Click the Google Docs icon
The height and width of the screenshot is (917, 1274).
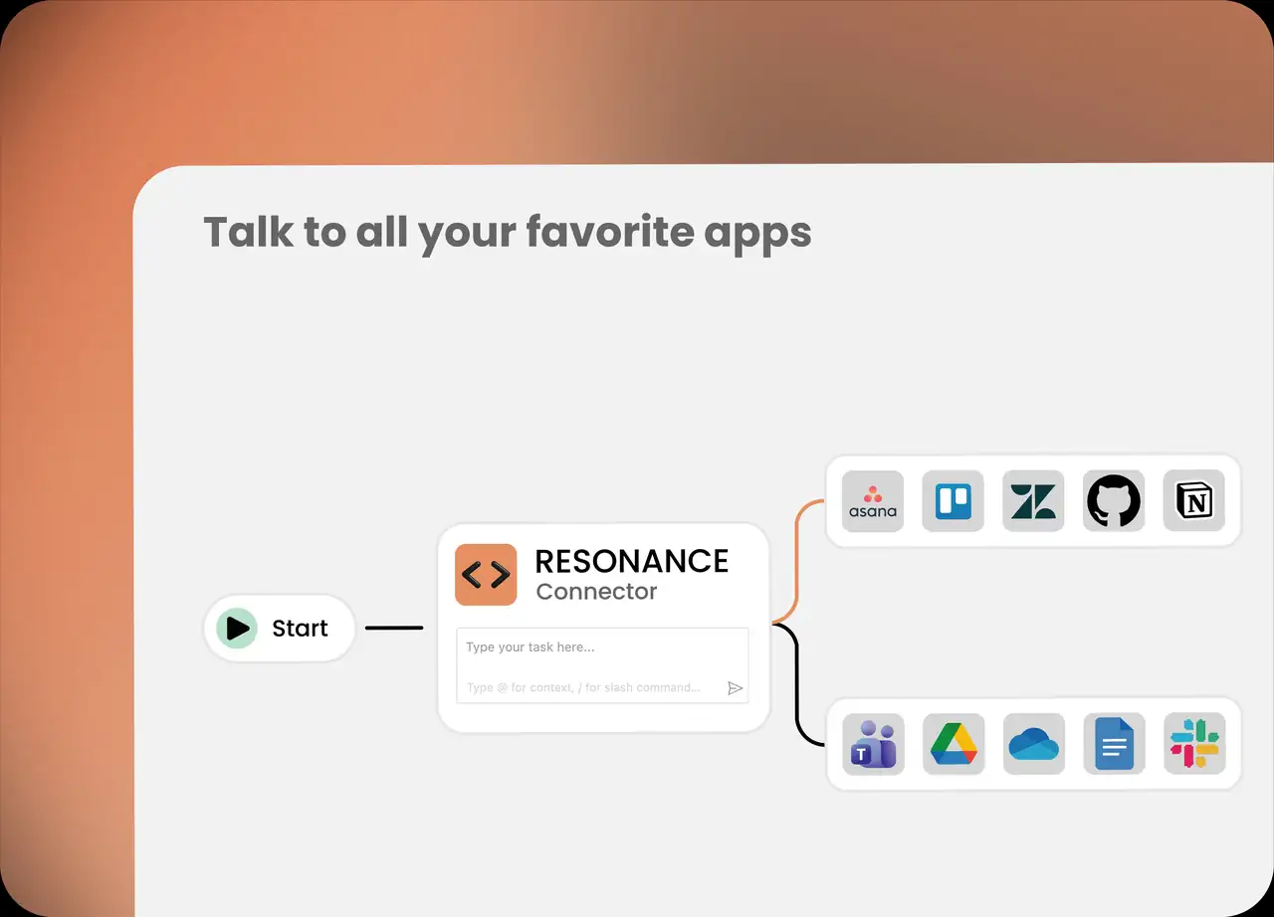pyautogui.click(x=1114, y=744)
